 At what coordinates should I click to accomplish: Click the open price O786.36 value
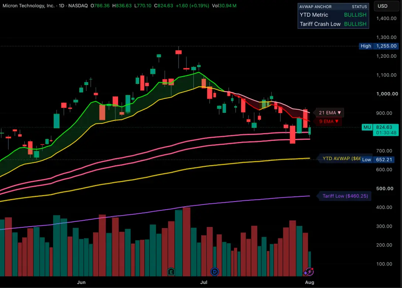pos(100,6)
